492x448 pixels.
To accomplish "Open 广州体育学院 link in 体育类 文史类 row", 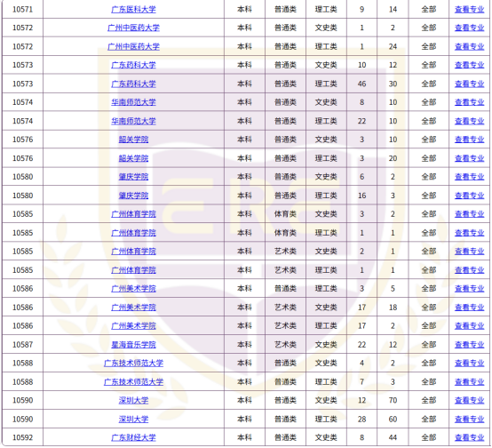I will [133, 214].
